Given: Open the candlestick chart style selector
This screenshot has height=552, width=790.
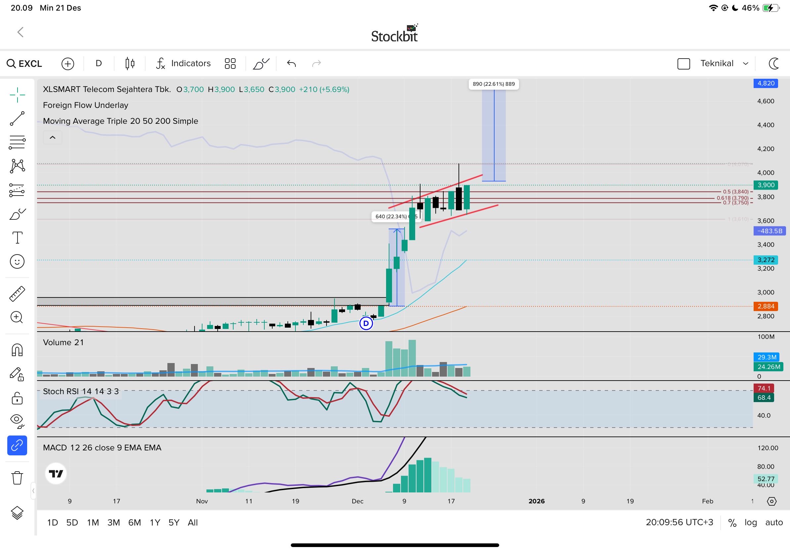Looking at the screenshot, I should [130, 63].
